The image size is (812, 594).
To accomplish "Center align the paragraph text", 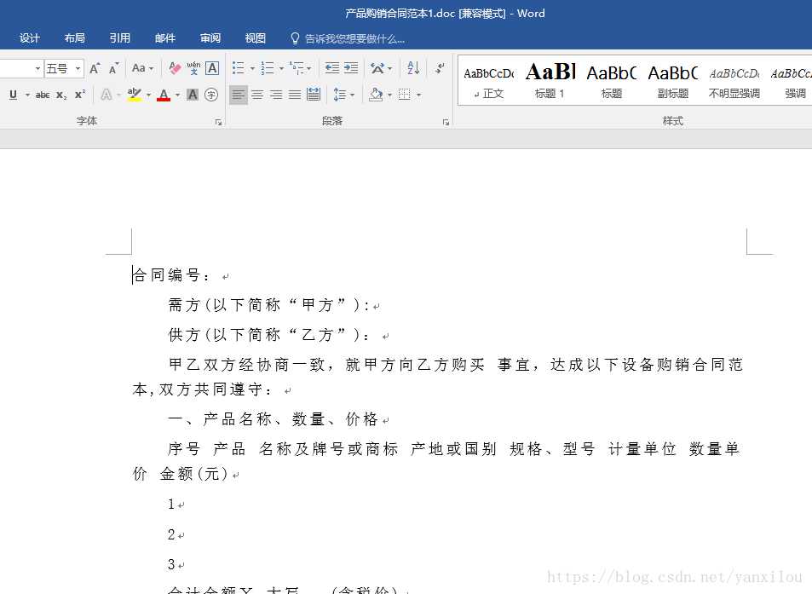I will pos(257,94).
